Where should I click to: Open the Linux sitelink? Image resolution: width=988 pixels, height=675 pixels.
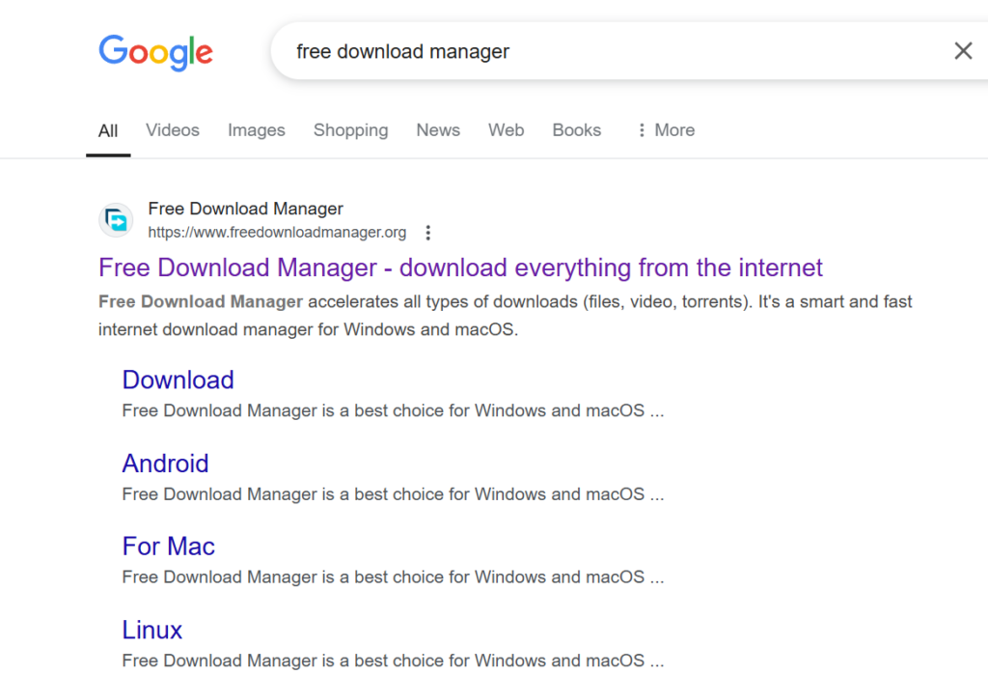pos(151,630)
